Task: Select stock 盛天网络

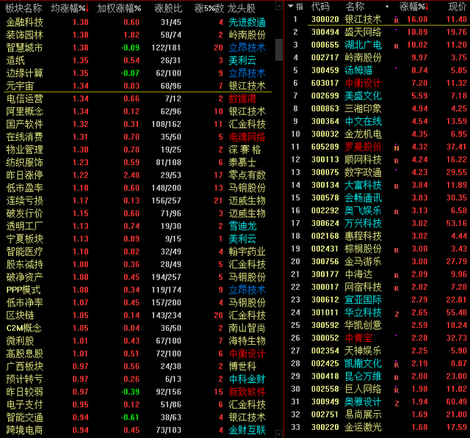Action: coord(363,32)
